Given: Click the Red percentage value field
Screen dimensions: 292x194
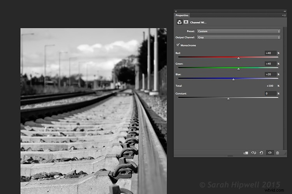Looking at the screenshot, I should tap(271, 53).
